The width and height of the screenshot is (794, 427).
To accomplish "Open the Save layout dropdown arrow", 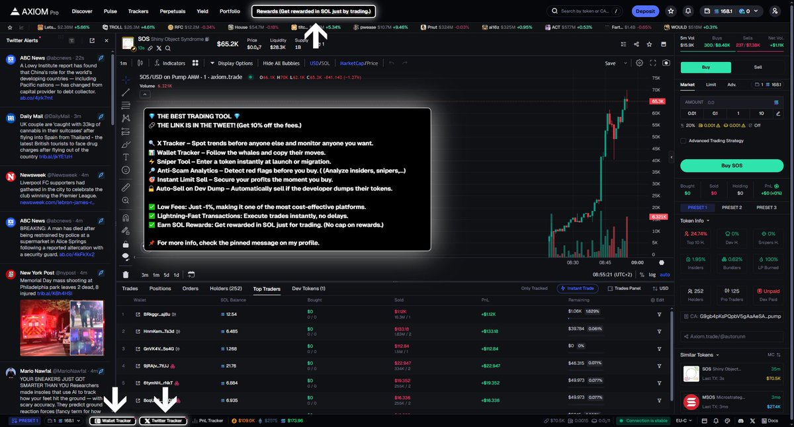I will (625, 63).
